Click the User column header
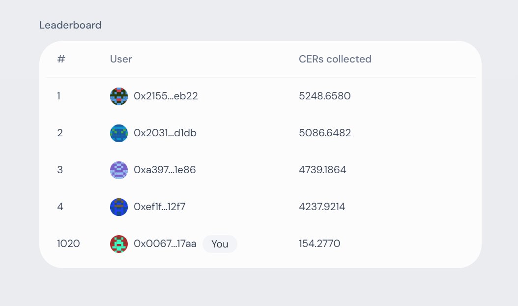 [121, 59]
